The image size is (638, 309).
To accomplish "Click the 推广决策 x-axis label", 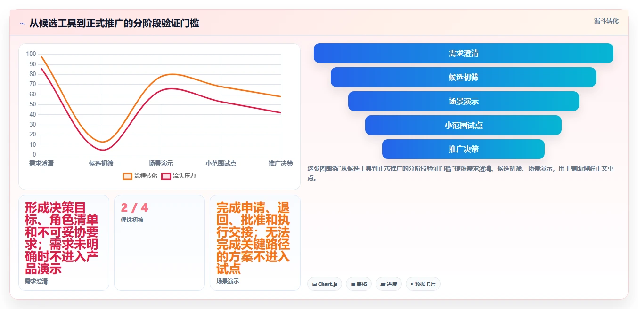I will (x=281, y=163).
